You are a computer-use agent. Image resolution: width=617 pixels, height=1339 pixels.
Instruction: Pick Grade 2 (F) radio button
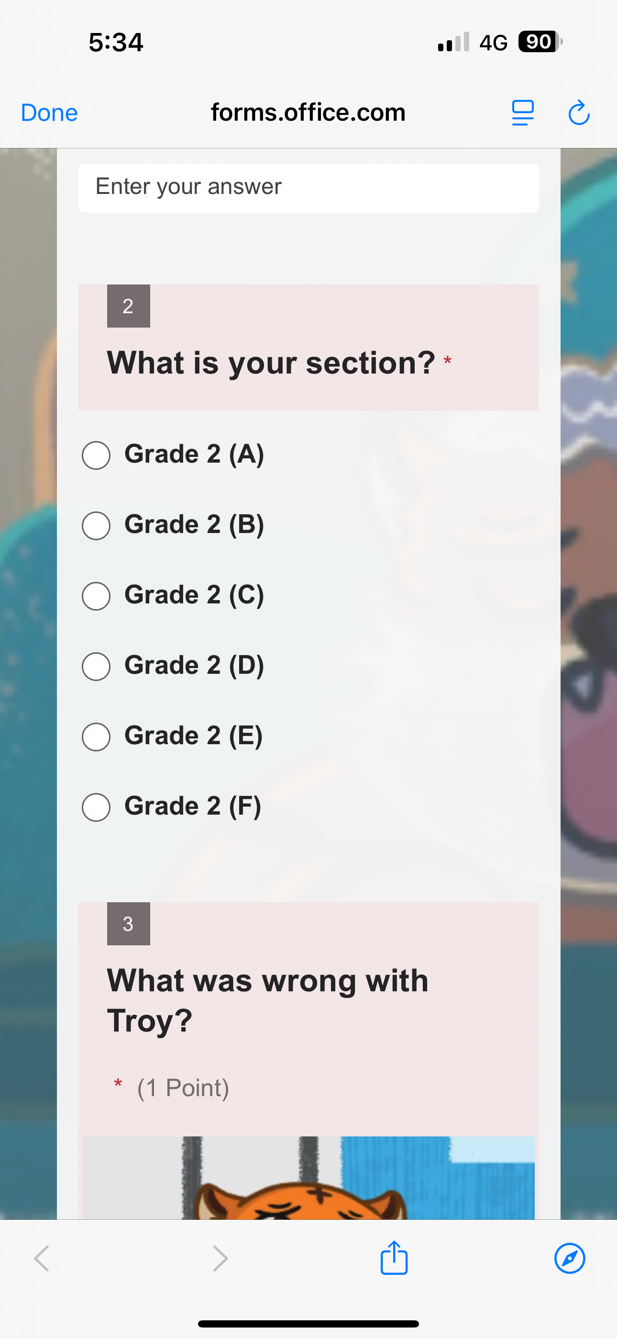96,807
